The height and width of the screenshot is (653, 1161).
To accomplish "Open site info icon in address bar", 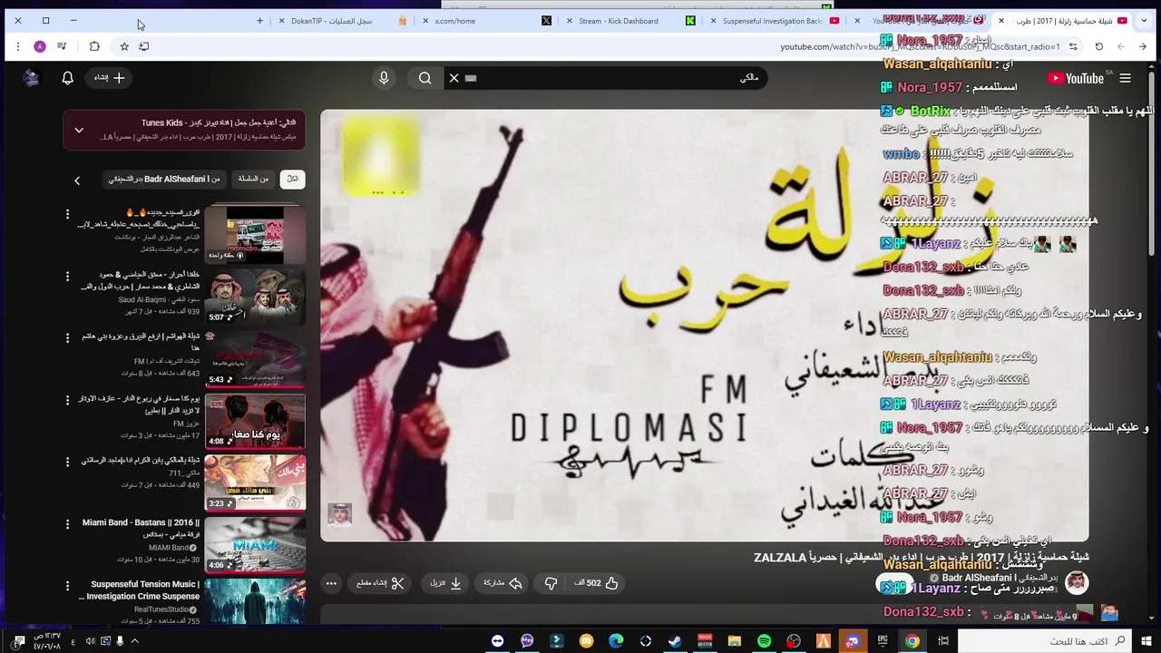I will pyautogui.click(x=1073, y=46).
